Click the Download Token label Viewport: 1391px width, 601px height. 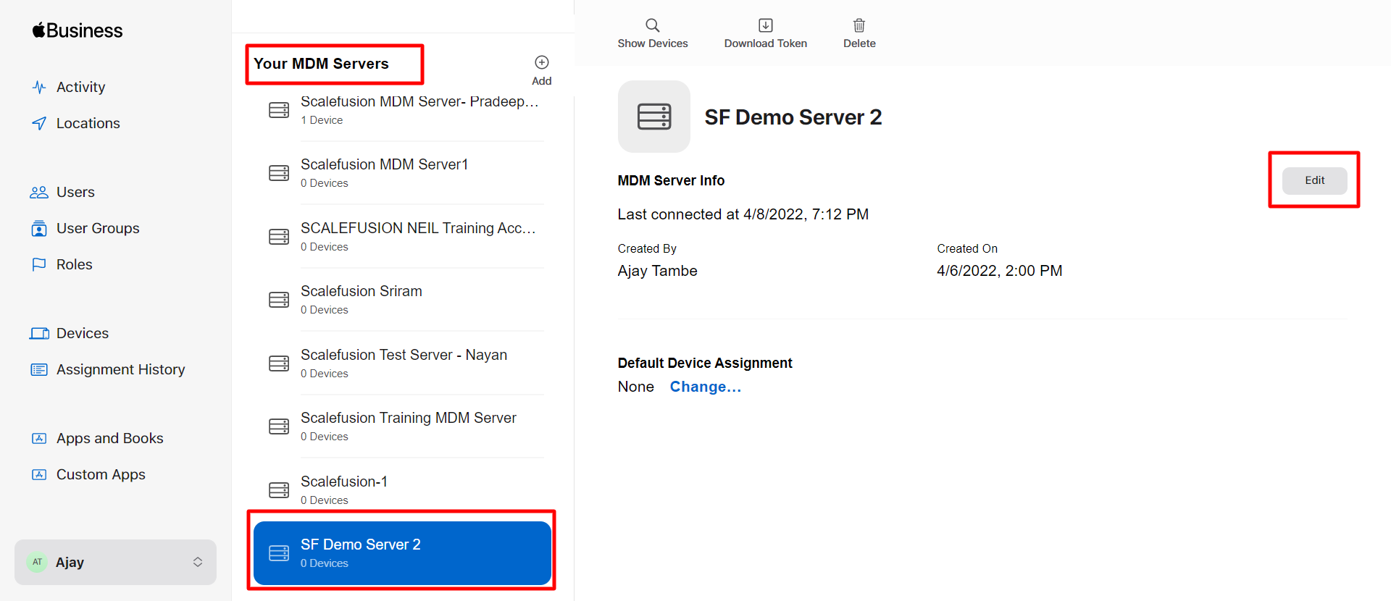pos(766,43)
